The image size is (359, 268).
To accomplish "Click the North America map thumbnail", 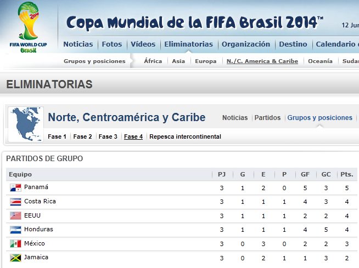I will (26, 124).
